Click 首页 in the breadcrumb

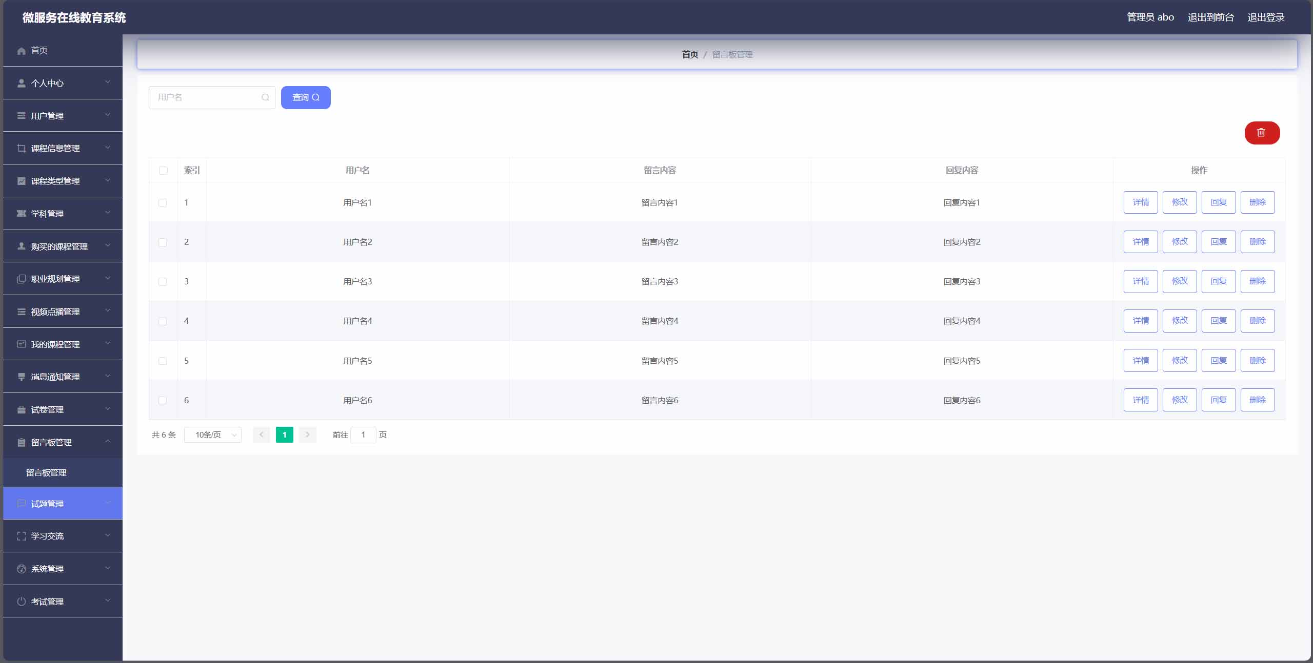(690, 54)
